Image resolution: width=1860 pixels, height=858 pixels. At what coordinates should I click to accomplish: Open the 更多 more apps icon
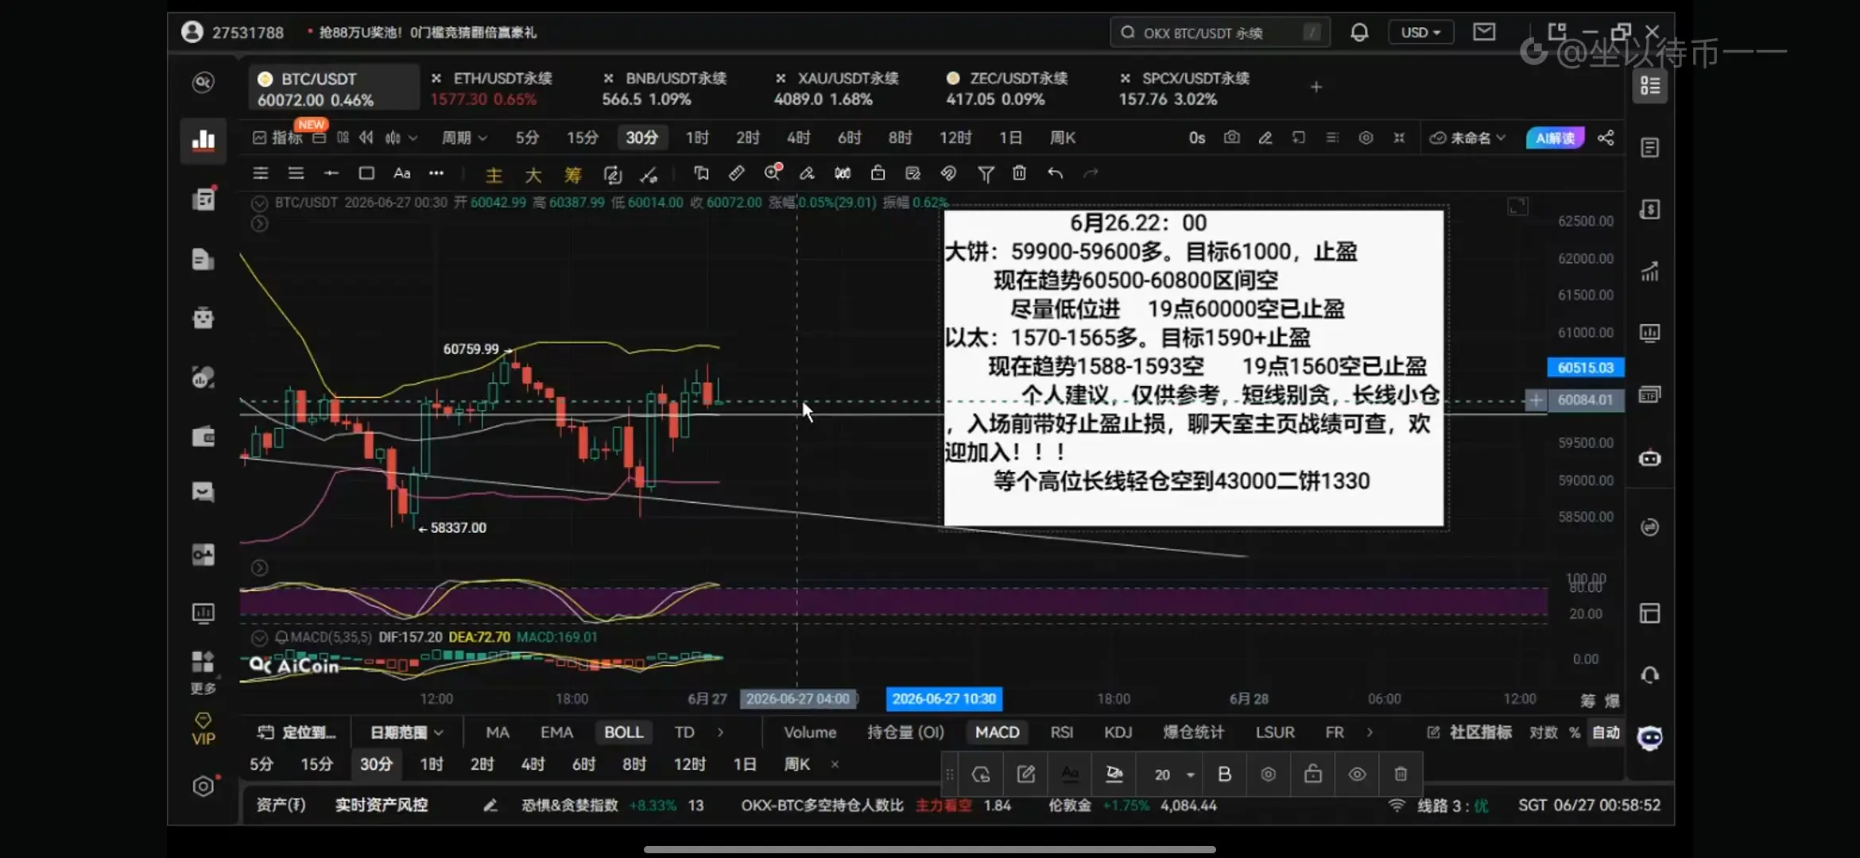(x=203, y=671)
